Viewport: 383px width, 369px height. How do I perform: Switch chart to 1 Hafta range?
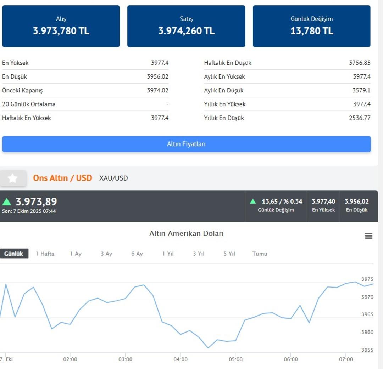pos(45,254)
